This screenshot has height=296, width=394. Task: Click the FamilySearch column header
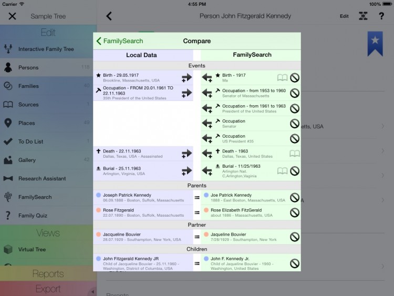(251, 55)
